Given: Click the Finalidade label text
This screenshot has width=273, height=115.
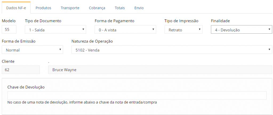Looking at the screenshot, I should (x=220, y=21).
